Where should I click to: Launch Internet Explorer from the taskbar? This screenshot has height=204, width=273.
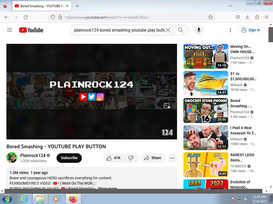tap(24, 199)
